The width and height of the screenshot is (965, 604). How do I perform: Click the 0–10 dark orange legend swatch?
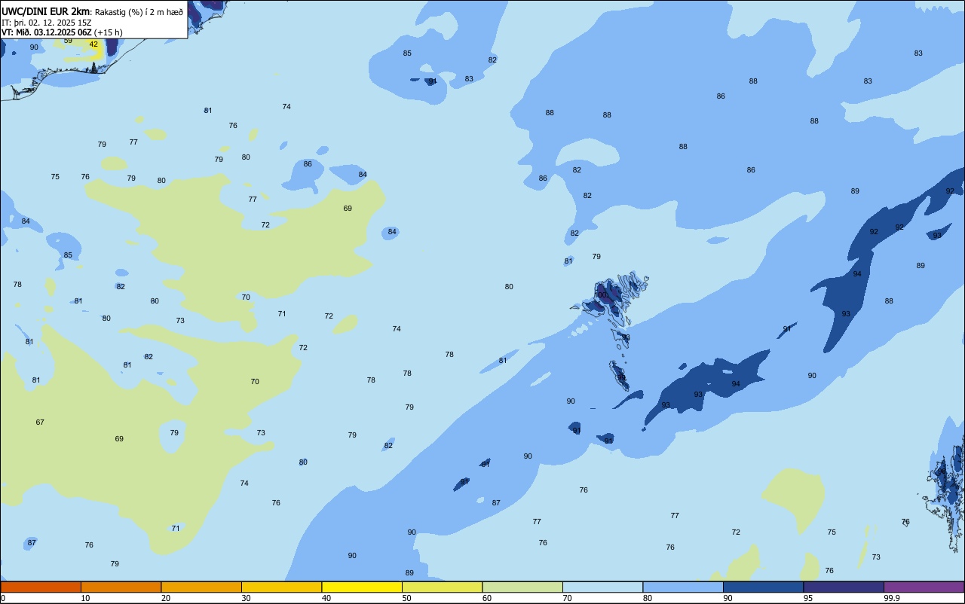click(x=41, y=587)
